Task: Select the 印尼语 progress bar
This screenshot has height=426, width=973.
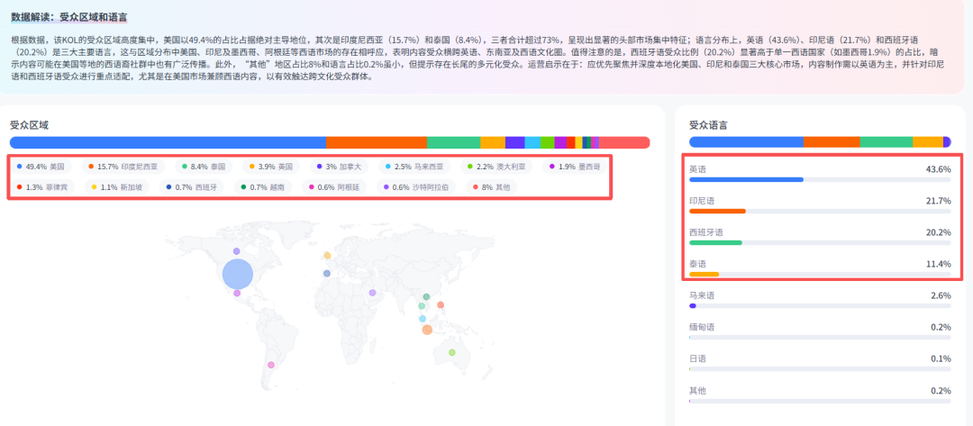Action: pos(820,211)
